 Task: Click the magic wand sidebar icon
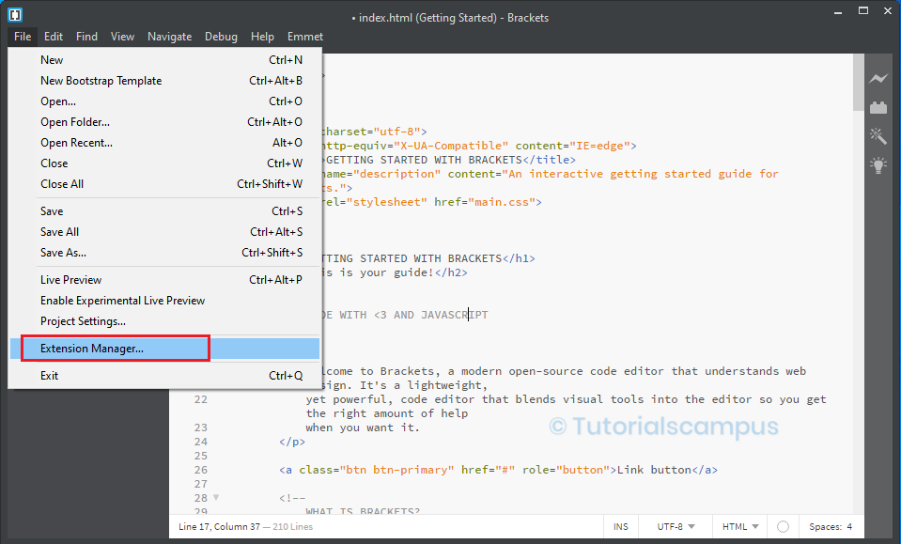[878, 136]
